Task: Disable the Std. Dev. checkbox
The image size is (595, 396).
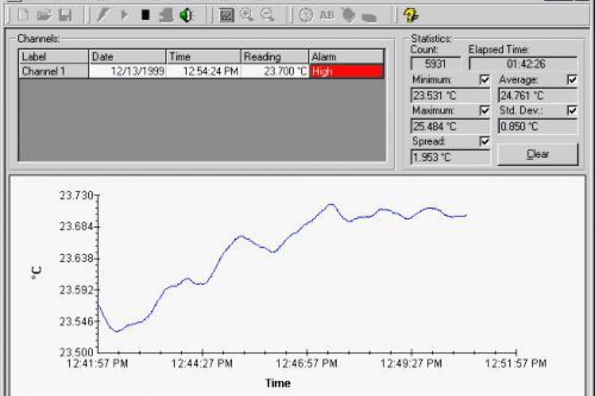Action: pos(572,111)
